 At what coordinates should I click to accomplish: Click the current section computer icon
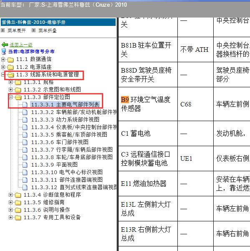pos(3,51)
